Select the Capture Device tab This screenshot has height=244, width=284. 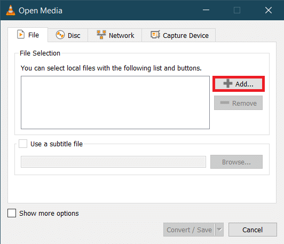click(x=179, y=35)
